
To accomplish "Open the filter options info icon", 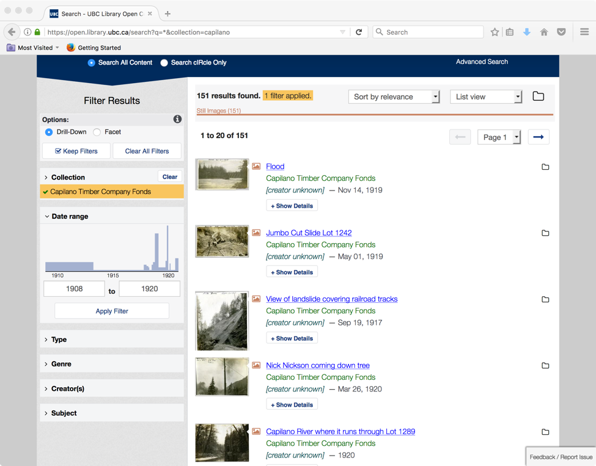I will [177, 119].
